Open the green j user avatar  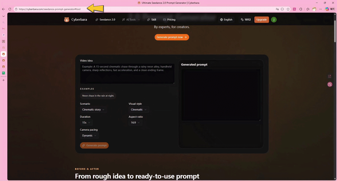(274, 19)
